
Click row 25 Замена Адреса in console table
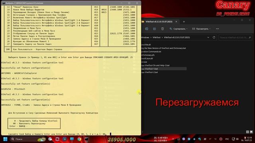(x=71, y=39)
